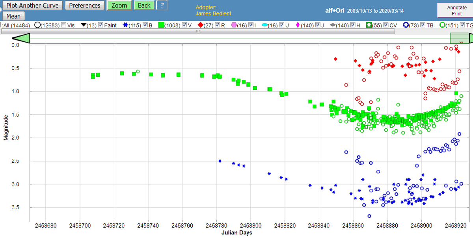Viewport: 473px width, 238px height.
Task: Click the green square V-band legend symbol
Action: click(x=161, y=25)
